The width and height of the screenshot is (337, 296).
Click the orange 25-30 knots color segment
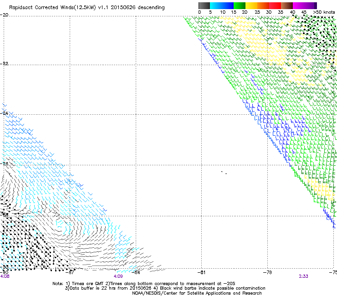pos(263,5)
